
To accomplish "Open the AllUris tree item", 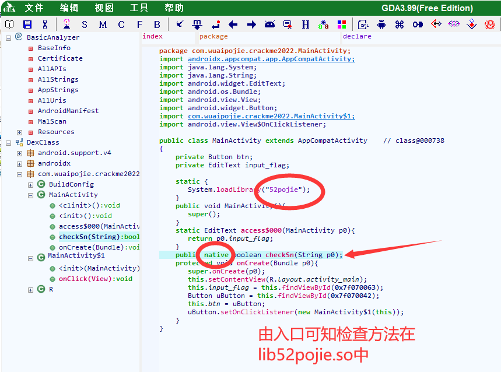I will [x=52, y=101].
